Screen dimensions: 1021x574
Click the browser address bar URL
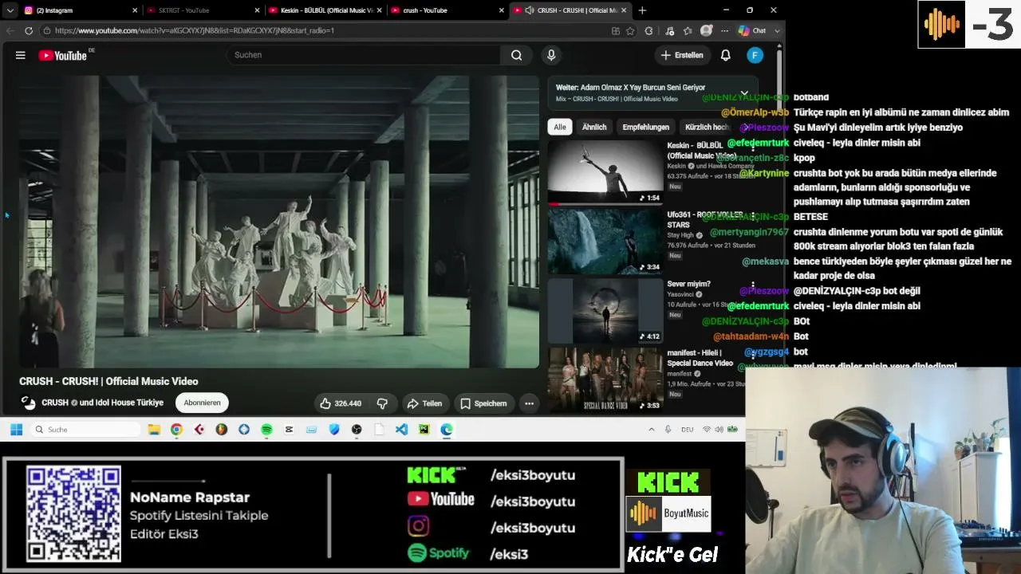(195, 30)
